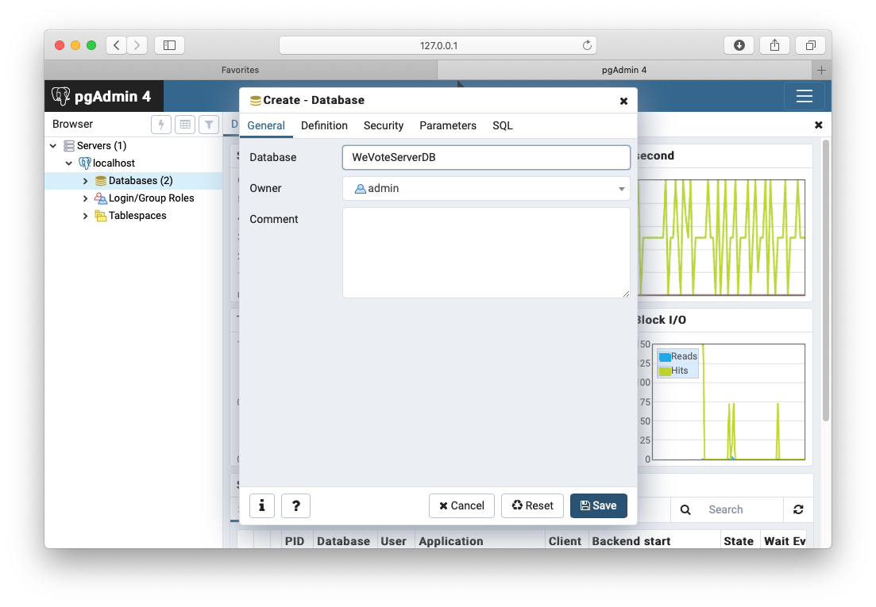
Task: Switch to the SQL tab
Action: [502, 125]
